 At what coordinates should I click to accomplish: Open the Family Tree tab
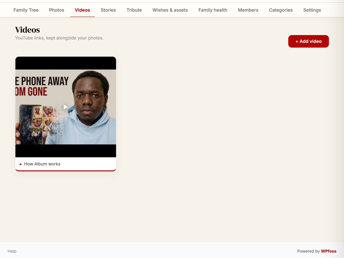click(26, 10)
